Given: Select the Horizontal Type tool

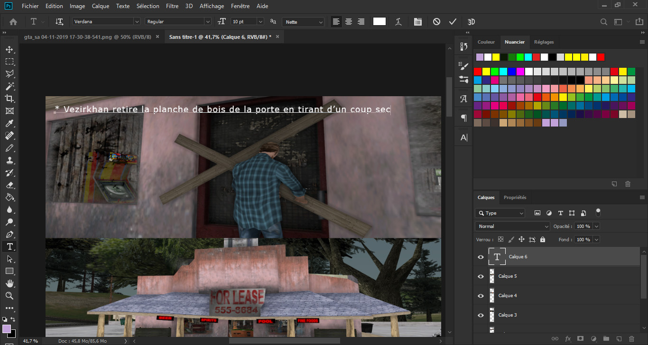Looking at the screenshot, I should tap(9, 246).
